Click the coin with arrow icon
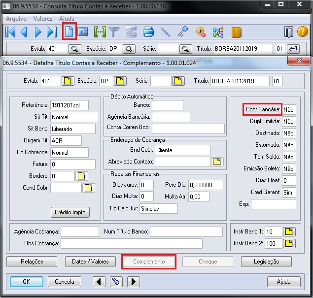313x298 pixels. coord(201,32)
